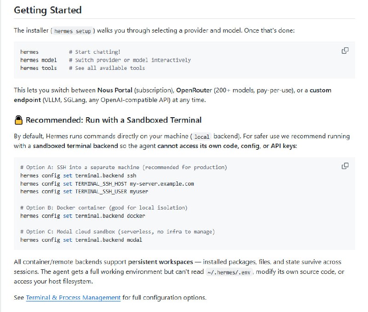Click the 'hermes tools' command line
Image resolution: width=368 pixels, height=312 pixels.
pyautogui.click(x=39, y=68)
